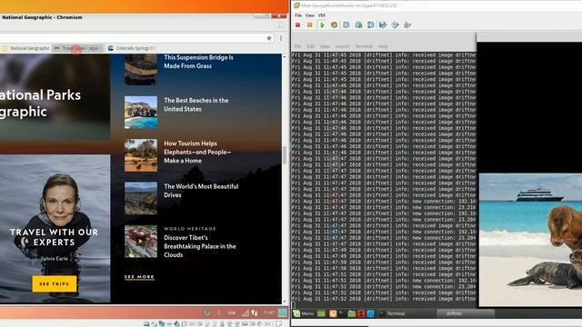Click the red panel launcher icon
The width and height of the screenshot is (582, 327).
coord(361,313)
